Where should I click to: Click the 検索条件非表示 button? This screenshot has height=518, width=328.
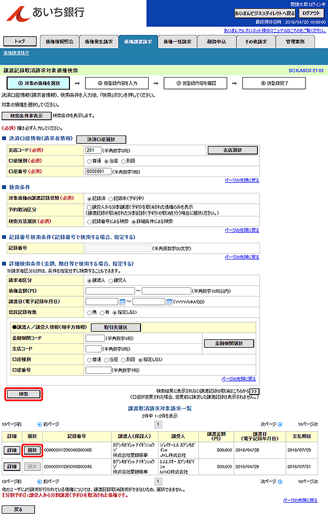26,116
